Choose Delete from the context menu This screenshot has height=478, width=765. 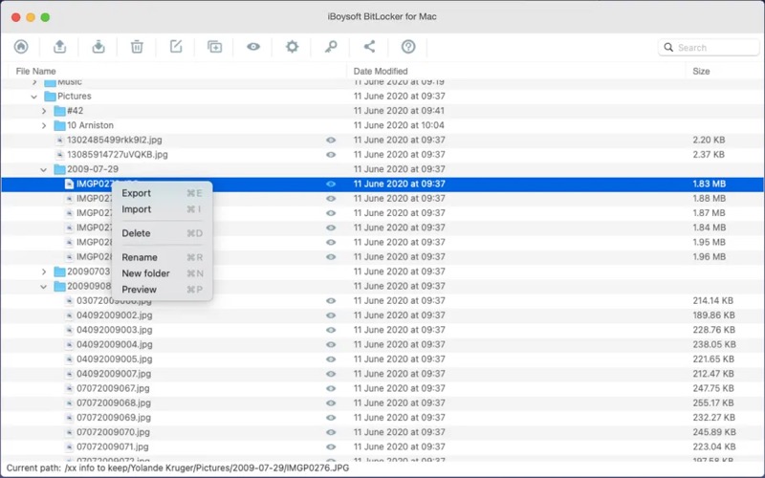click(162, 233)
